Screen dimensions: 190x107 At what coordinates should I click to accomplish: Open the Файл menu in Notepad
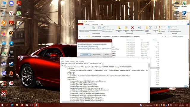62,61
